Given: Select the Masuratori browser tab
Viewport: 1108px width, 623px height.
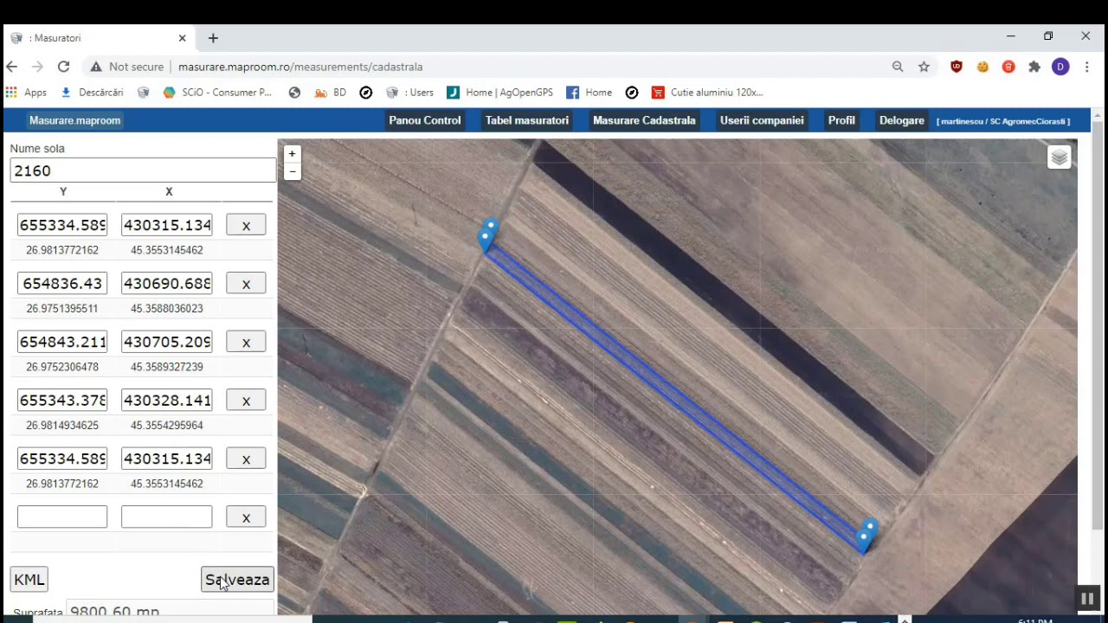Looking at the screenshot, I should 98,38.
